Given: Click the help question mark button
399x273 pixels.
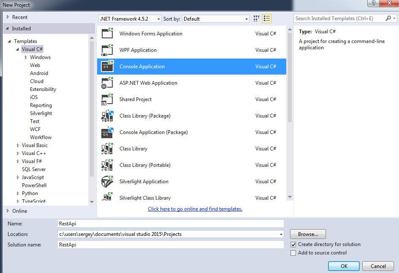Looking at the screenshot, I should [x=373, y=3].
